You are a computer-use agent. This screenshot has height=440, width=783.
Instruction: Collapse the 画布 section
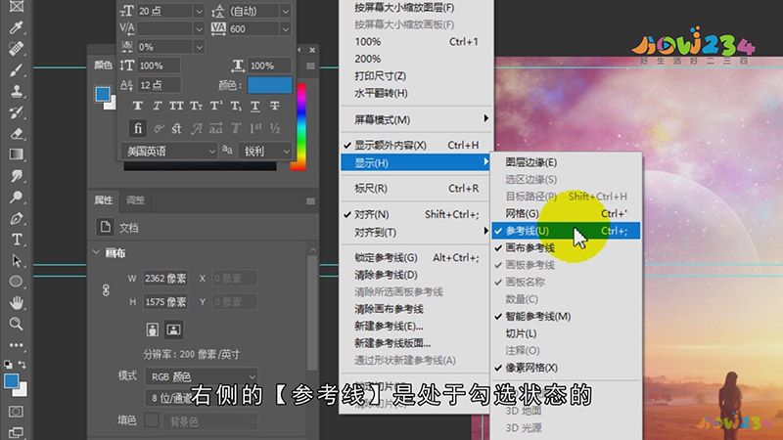[x=96, y=252]
